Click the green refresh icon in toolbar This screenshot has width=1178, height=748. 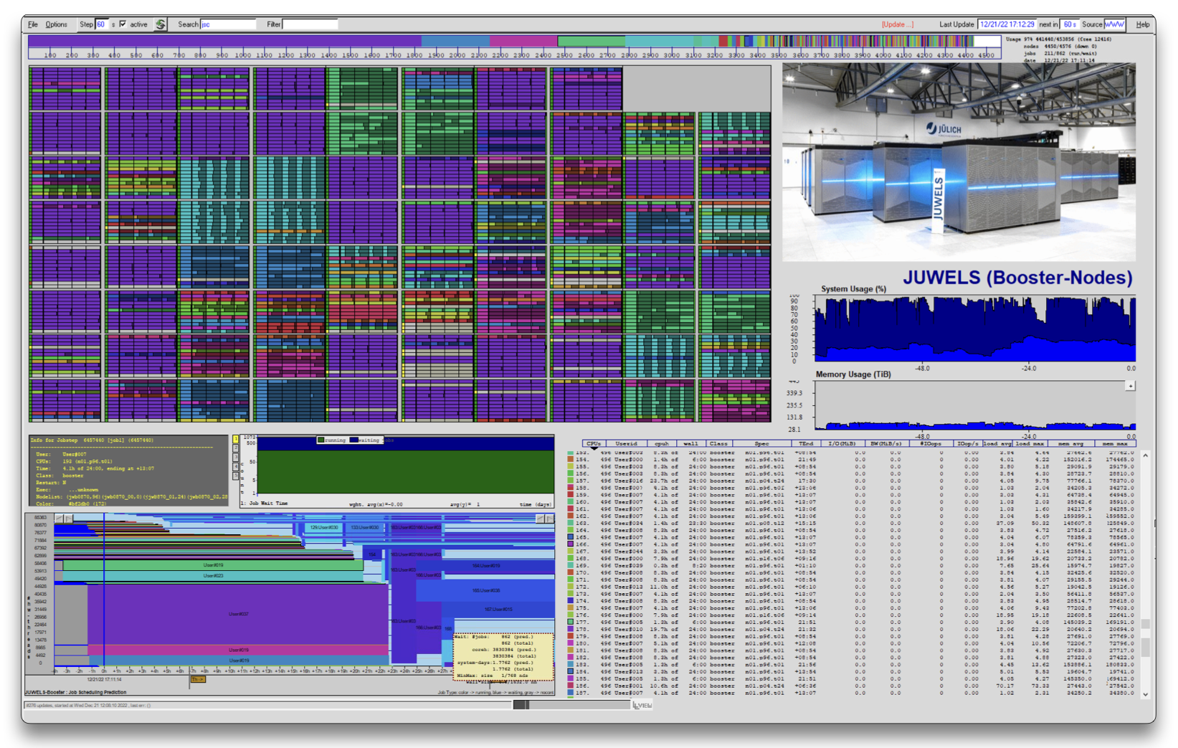tap(161, 24)
